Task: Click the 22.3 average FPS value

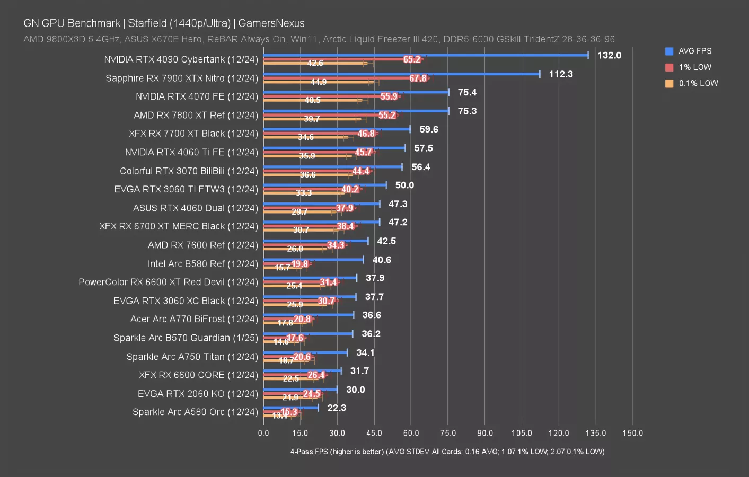Action: tap(337, 408)
